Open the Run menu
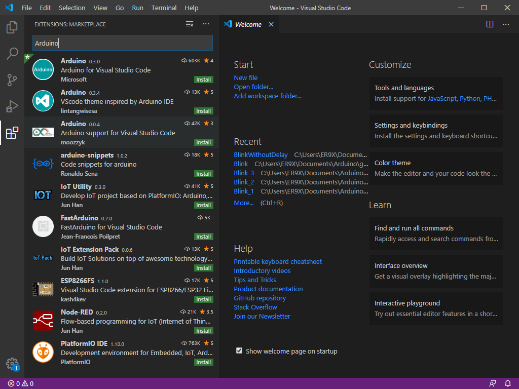Viewport: 519px width, 389px height. pyautogui.click(x=138, y=8)
